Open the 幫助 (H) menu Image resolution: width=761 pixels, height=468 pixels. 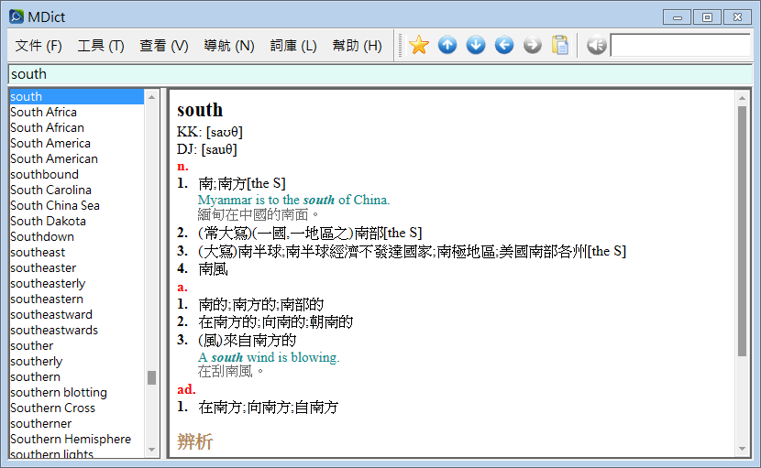[357, 46]
